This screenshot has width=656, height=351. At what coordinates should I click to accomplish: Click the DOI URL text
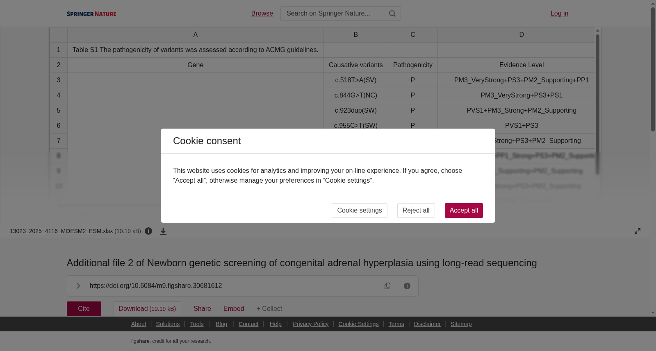(x=156, y=286)
